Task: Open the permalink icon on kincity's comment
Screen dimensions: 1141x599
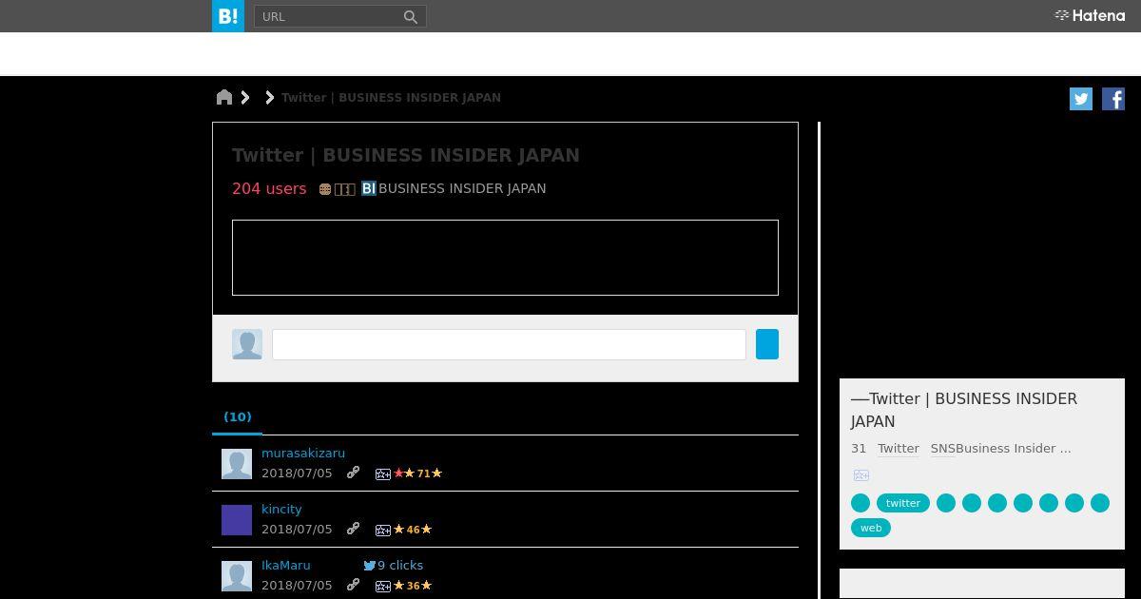Action: coord(353,529)
